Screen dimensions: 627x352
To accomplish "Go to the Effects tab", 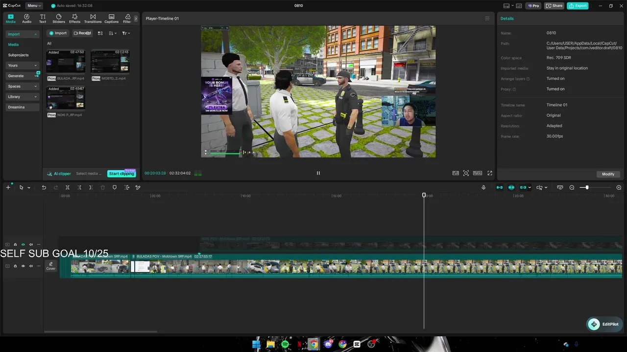I will [x=74, y=19].
